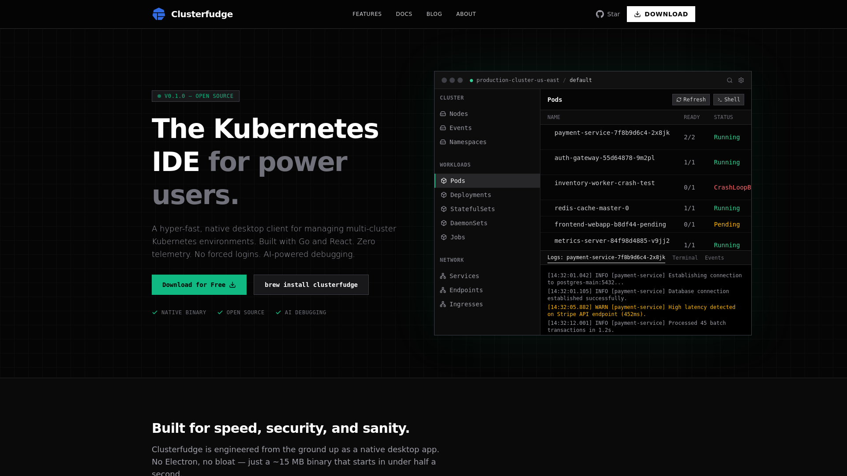Click the GitHub Star icon
847x476 pixels.
click(600, 14)
